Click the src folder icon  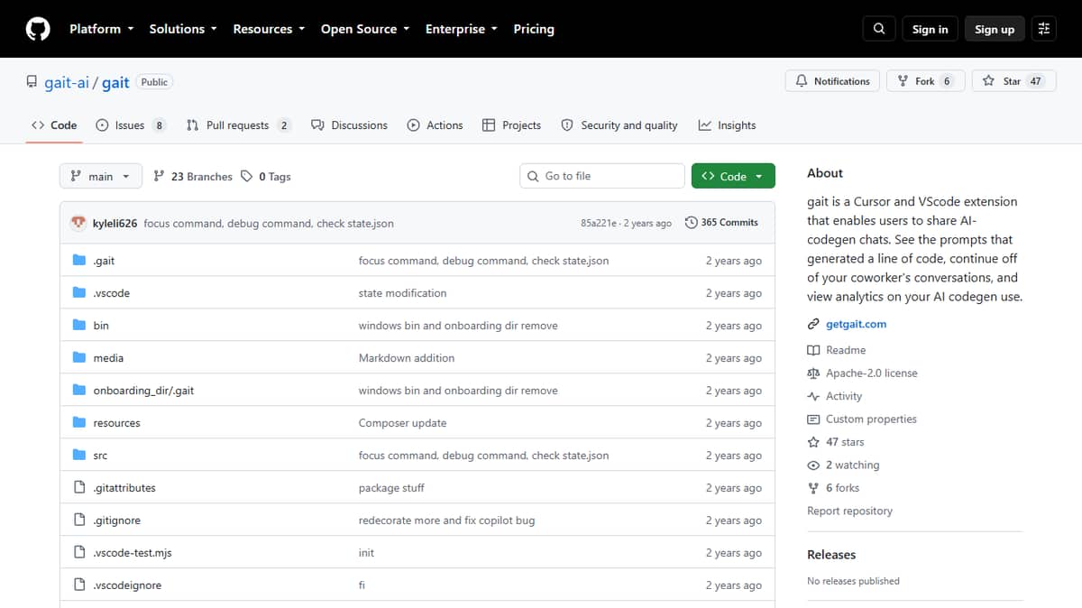pos(79,456)
